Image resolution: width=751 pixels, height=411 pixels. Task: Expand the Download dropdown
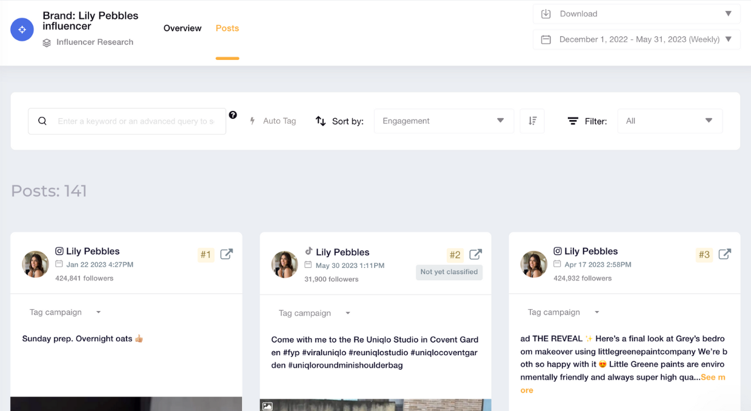click(x=636, y=14)
